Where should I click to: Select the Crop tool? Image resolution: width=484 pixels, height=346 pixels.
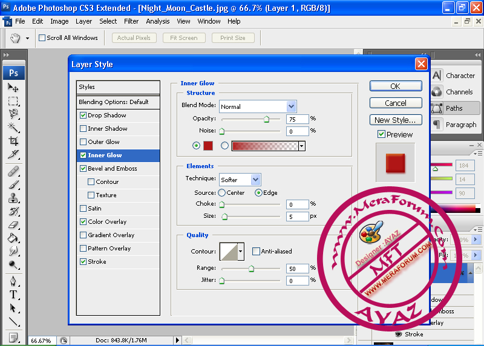pos(13,141)
